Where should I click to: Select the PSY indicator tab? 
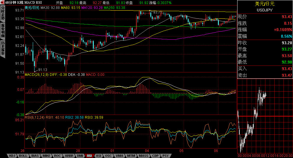pyautogui.click(x=165, y=156)
